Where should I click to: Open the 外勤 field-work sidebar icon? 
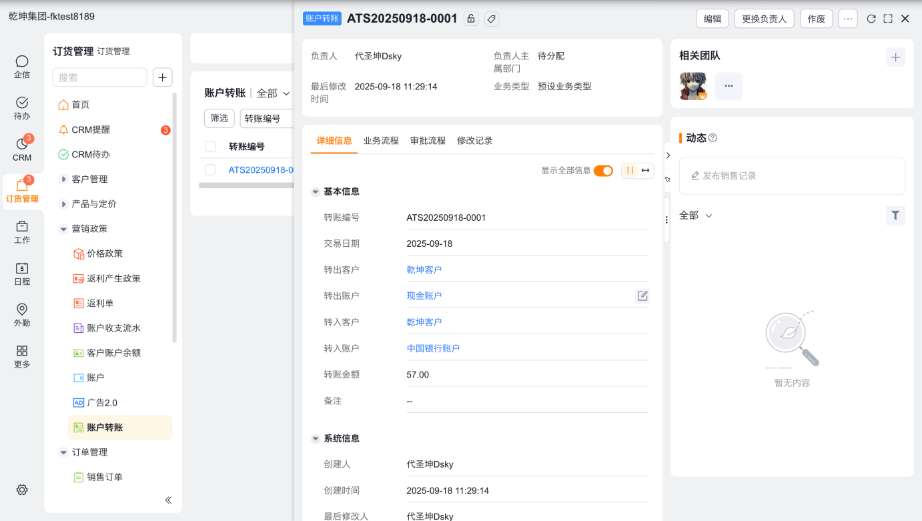point(22,315)
